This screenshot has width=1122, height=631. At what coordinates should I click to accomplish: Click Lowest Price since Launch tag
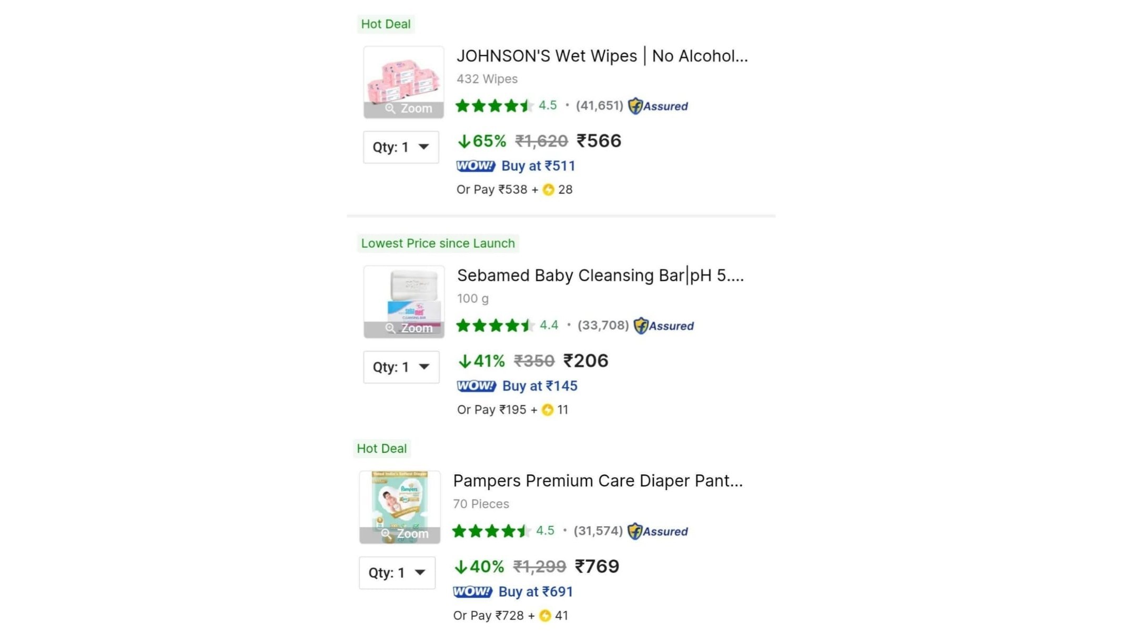tap(438, 243)
